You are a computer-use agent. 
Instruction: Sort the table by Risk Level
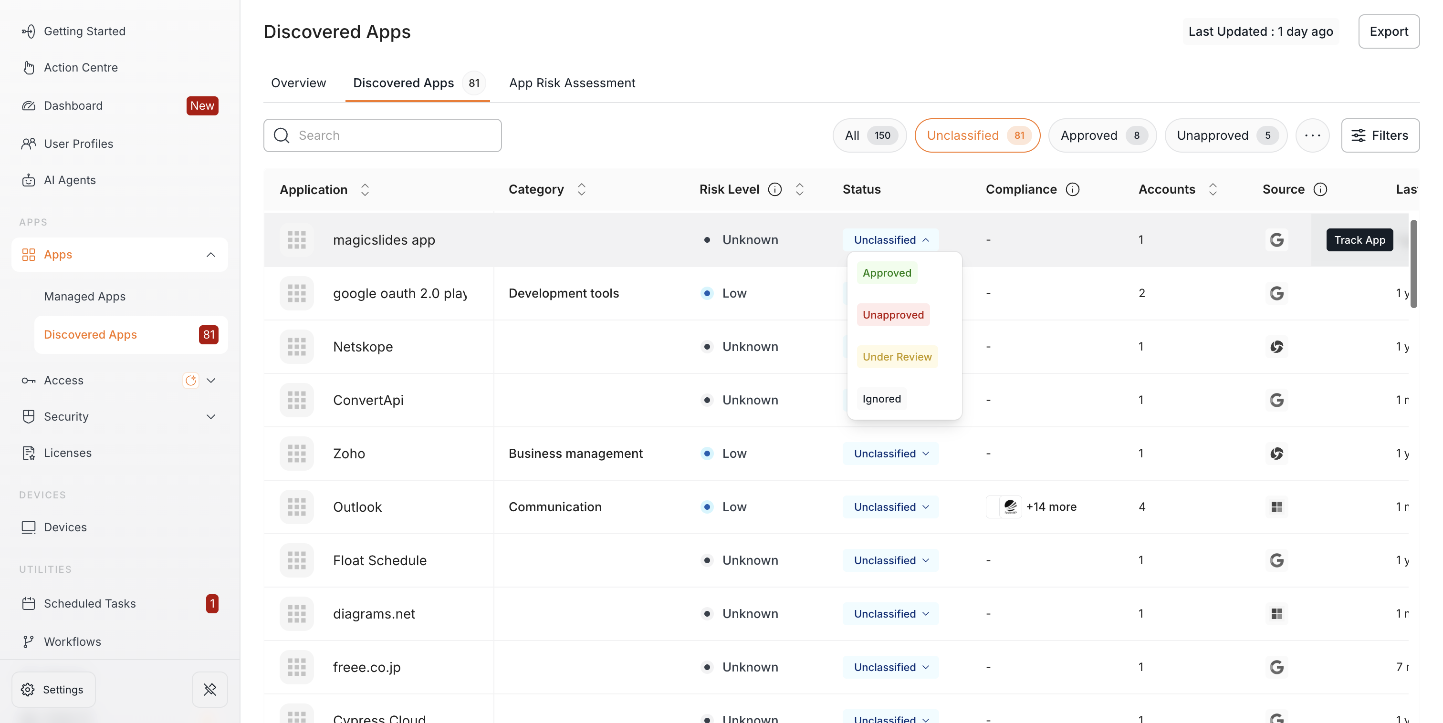799,190
